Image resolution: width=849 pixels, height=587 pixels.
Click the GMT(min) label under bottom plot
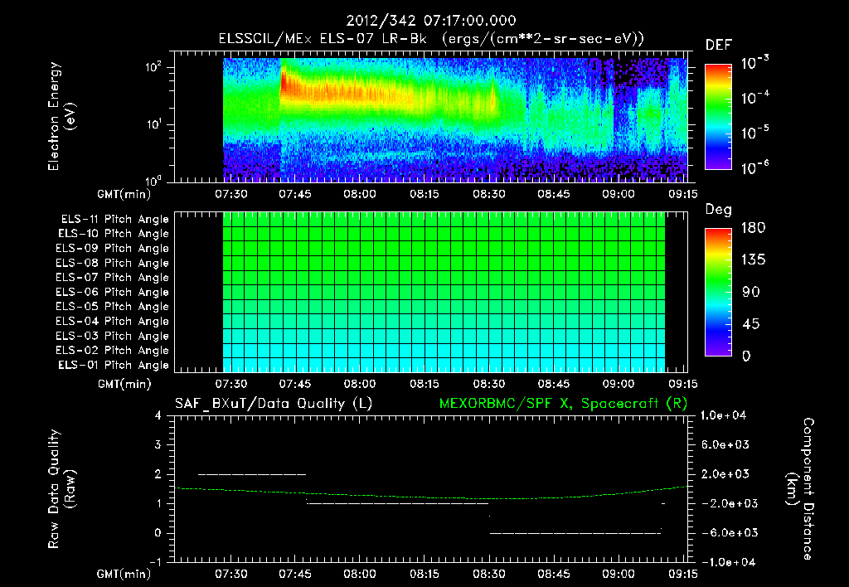click(x=124, y=574)
